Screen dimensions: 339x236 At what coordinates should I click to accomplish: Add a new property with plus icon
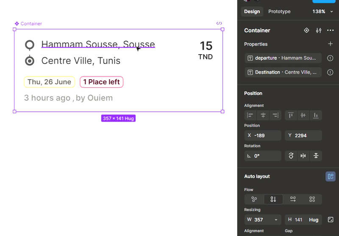pos(330,44)
